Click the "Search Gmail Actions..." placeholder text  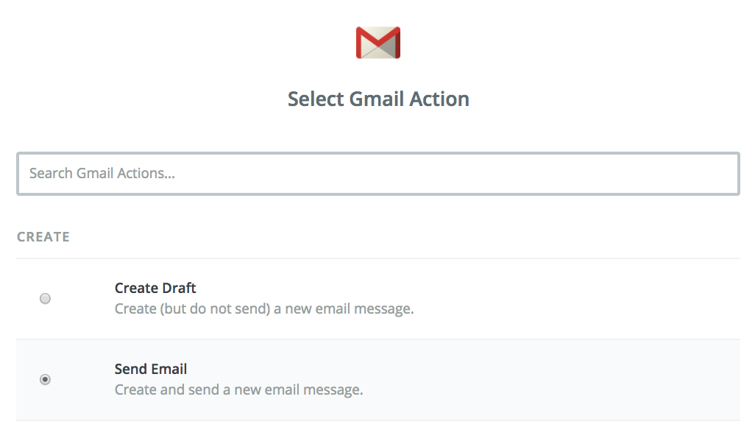click(102, 173)
